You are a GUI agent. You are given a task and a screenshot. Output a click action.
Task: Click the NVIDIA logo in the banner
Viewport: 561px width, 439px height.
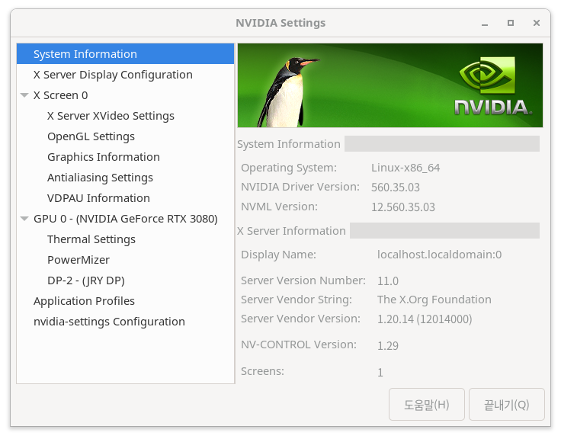pyautogui.click(x=493, y=85)
